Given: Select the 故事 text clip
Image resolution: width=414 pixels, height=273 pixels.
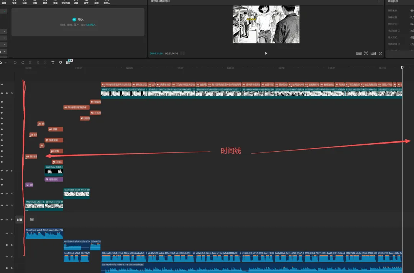Looking at the screenshot, I should tap(56, 151).
